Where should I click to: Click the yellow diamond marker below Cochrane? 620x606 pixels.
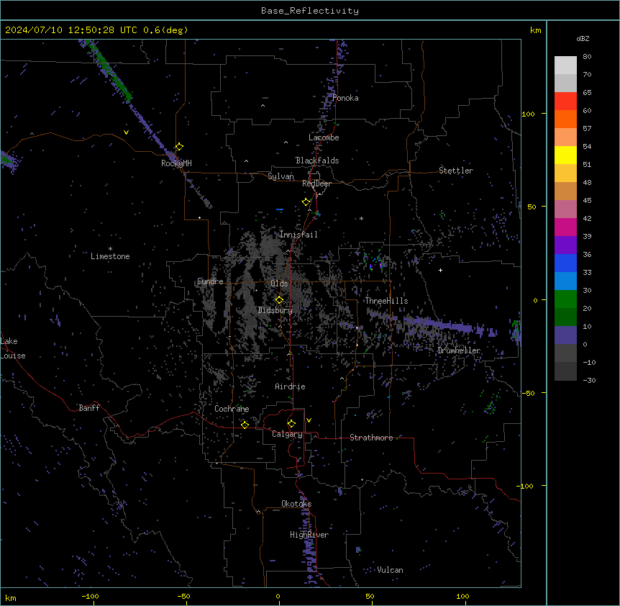[245, 425]
